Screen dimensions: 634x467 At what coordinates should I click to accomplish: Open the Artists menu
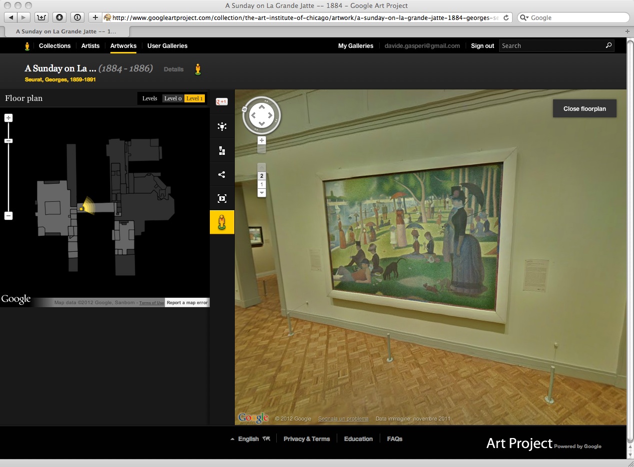[x=90, y=46]
